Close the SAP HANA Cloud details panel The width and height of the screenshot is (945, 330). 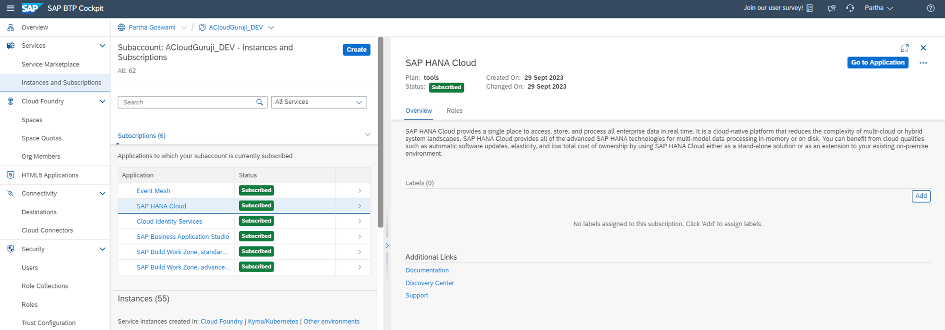[x=923, y=48]
